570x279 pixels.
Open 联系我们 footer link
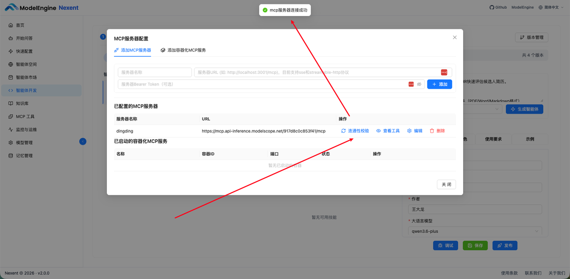click(x=533, y=273)
